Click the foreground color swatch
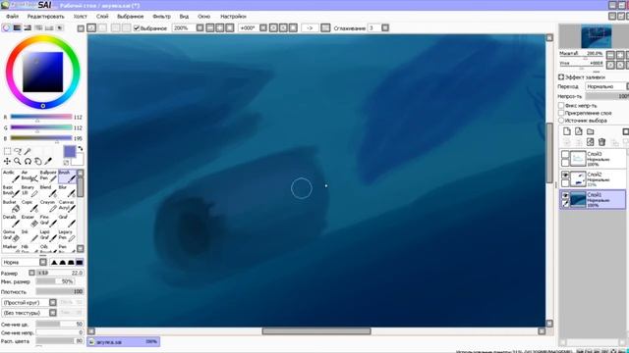This screenshot has width=629, height=353. (x=70, y=151)
